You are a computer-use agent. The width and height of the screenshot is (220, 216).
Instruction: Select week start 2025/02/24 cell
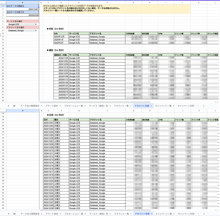61,98
